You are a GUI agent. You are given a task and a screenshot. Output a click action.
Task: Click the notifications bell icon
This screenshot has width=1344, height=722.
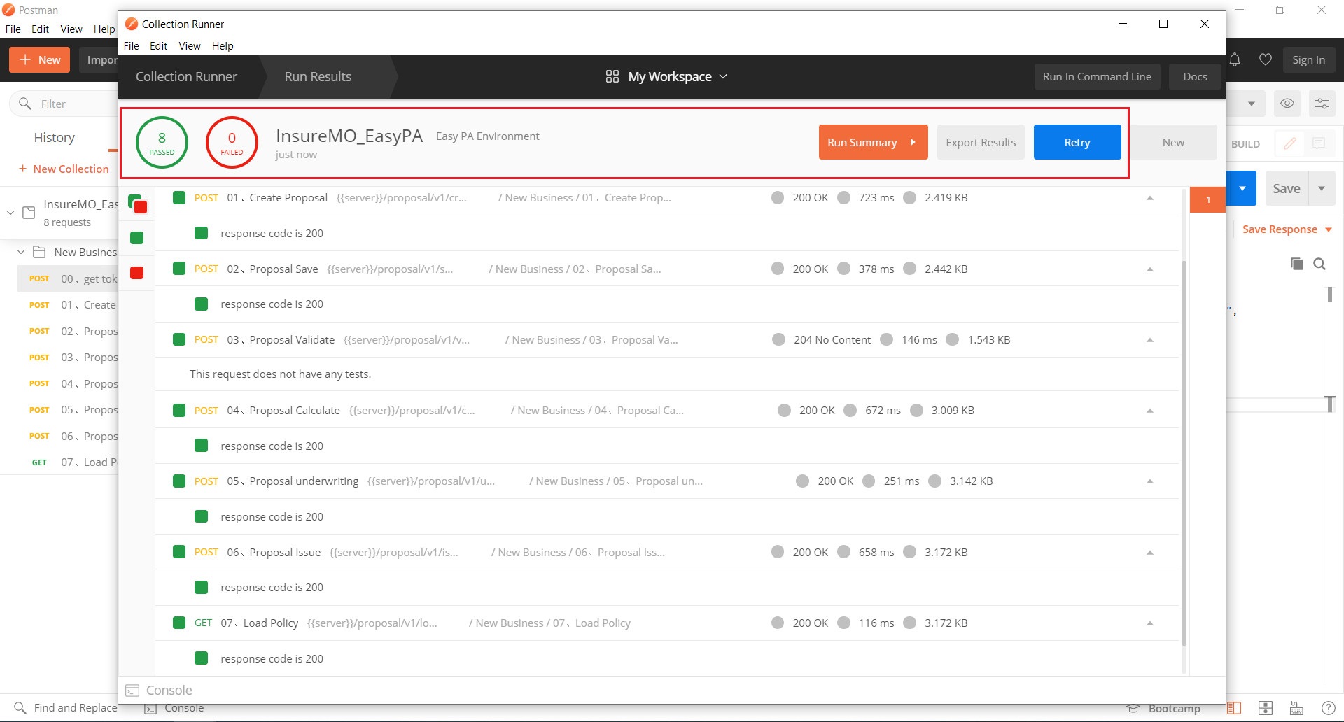click(x=1235, y=60)
